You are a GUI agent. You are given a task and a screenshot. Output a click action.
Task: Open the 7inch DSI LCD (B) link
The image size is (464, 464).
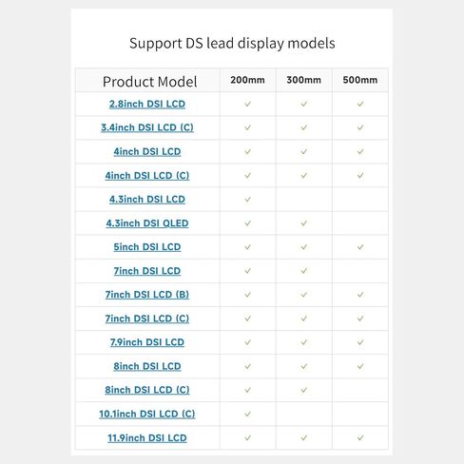click(147, 295)
